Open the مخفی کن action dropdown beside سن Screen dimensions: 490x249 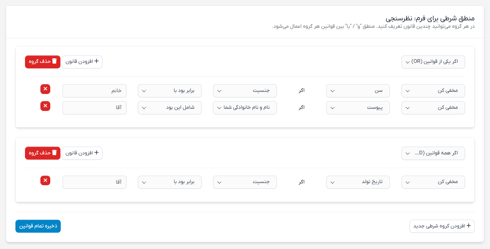coord(433,91)
